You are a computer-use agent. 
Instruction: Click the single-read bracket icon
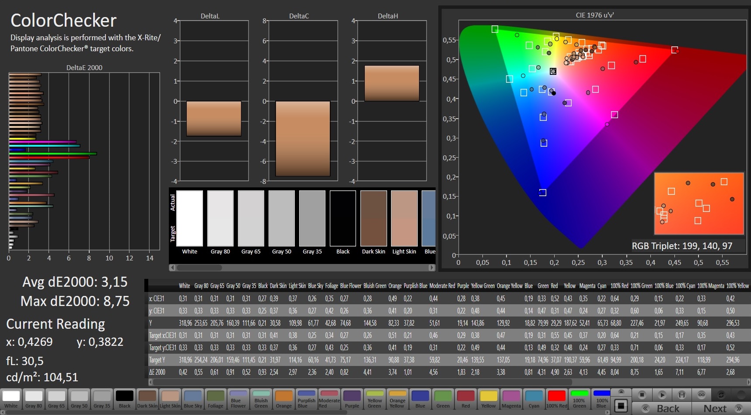pos(681,395)
